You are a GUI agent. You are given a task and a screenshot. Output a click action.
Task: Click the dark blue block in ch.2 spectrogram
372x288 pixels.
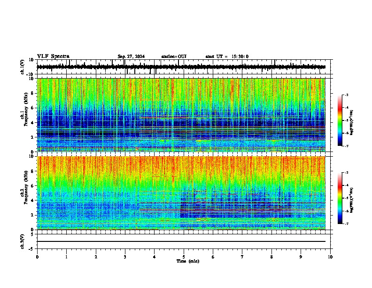point(235,207)
